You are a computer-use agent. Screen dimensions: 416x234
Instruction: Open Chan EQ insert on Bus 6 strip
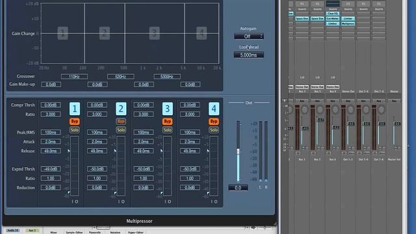(333, 14)
